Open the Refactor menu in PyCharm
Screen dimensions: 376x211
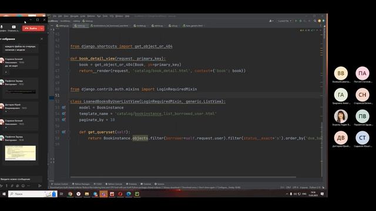[x=91, y=16]
